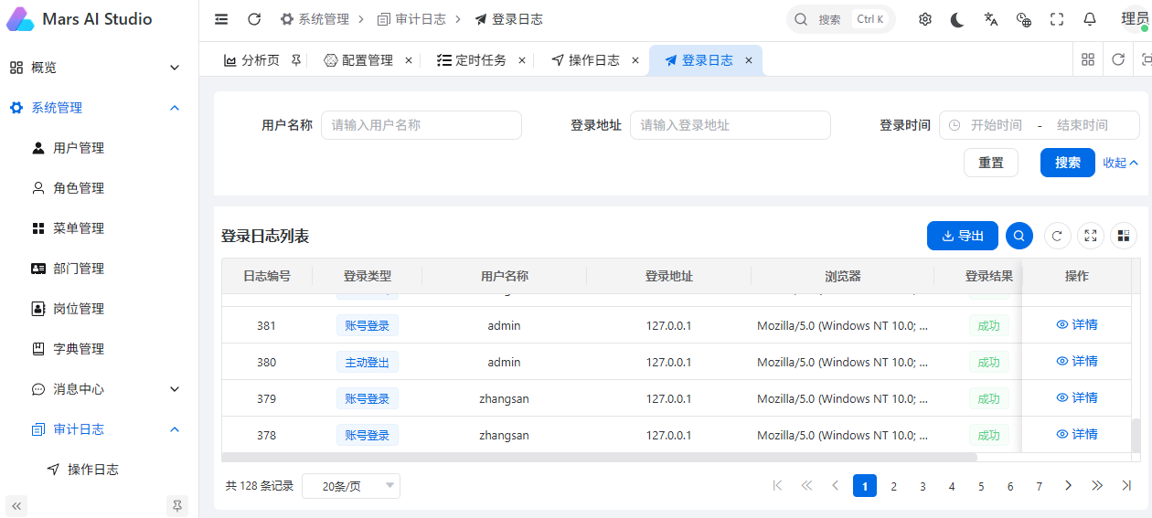Open the language translation icon
1152x518 pixels.
point(991,19)
